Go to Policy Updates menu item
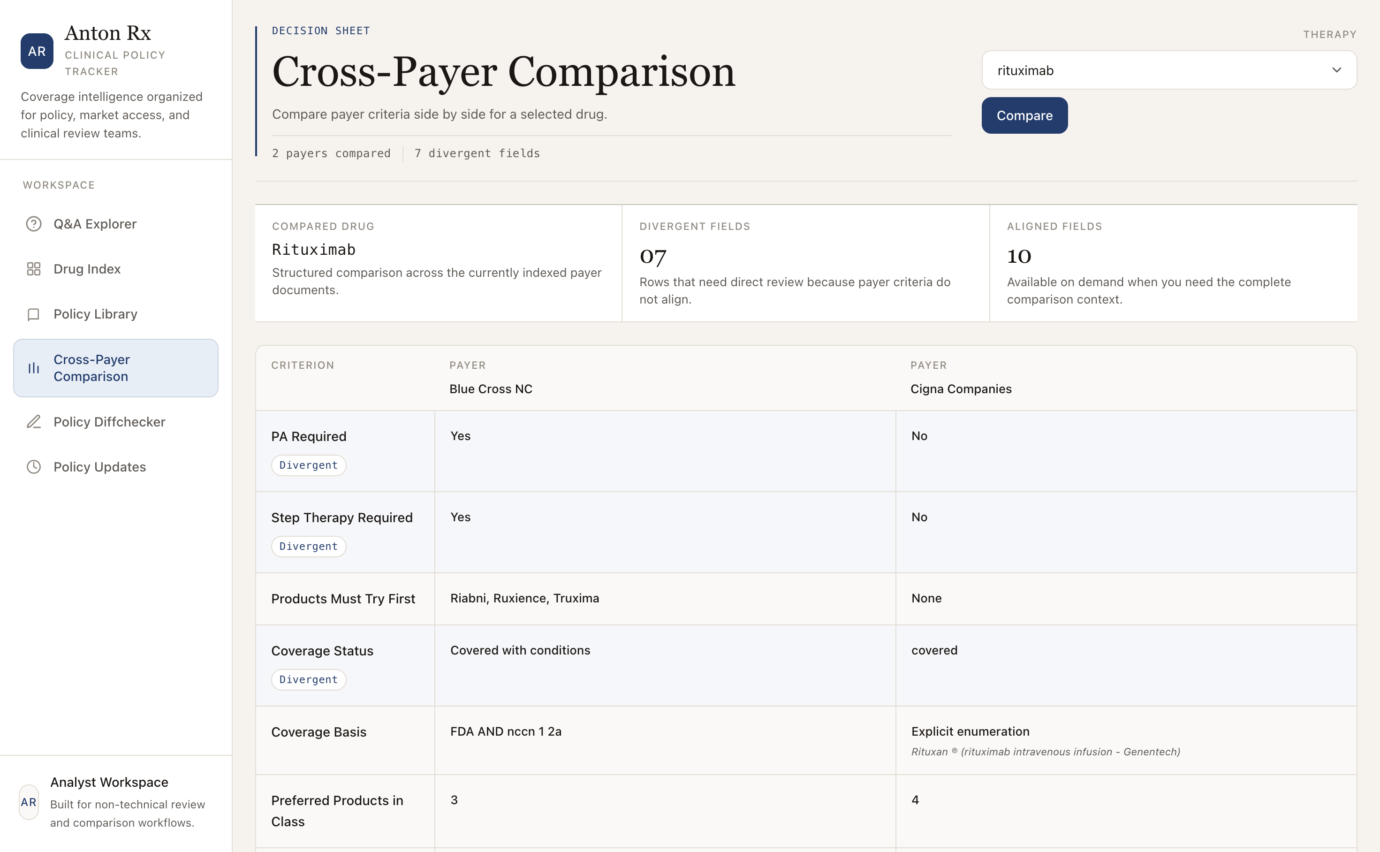 click(100, 466)
